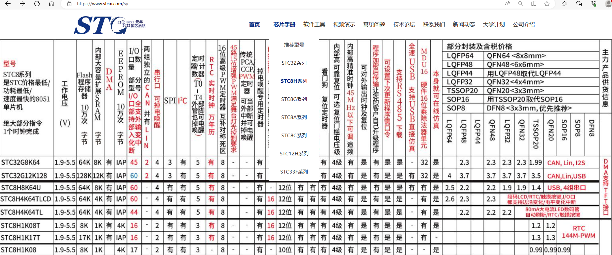This screenshot has height=255, width=612.
Task: Reload the current page
Action: point(37,4)
